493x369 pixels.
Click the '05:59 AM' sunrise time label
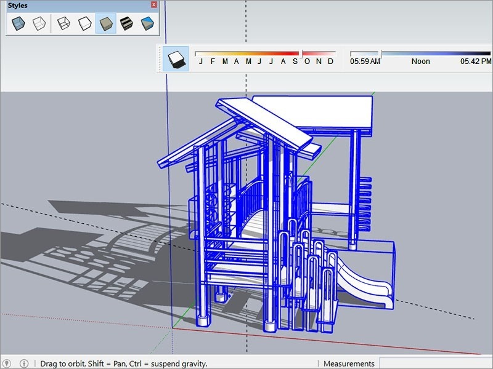[x=365, y=61]
